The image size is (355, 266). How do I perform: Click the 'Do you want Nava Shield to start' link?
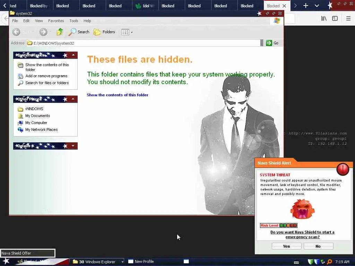pos(302,234)
